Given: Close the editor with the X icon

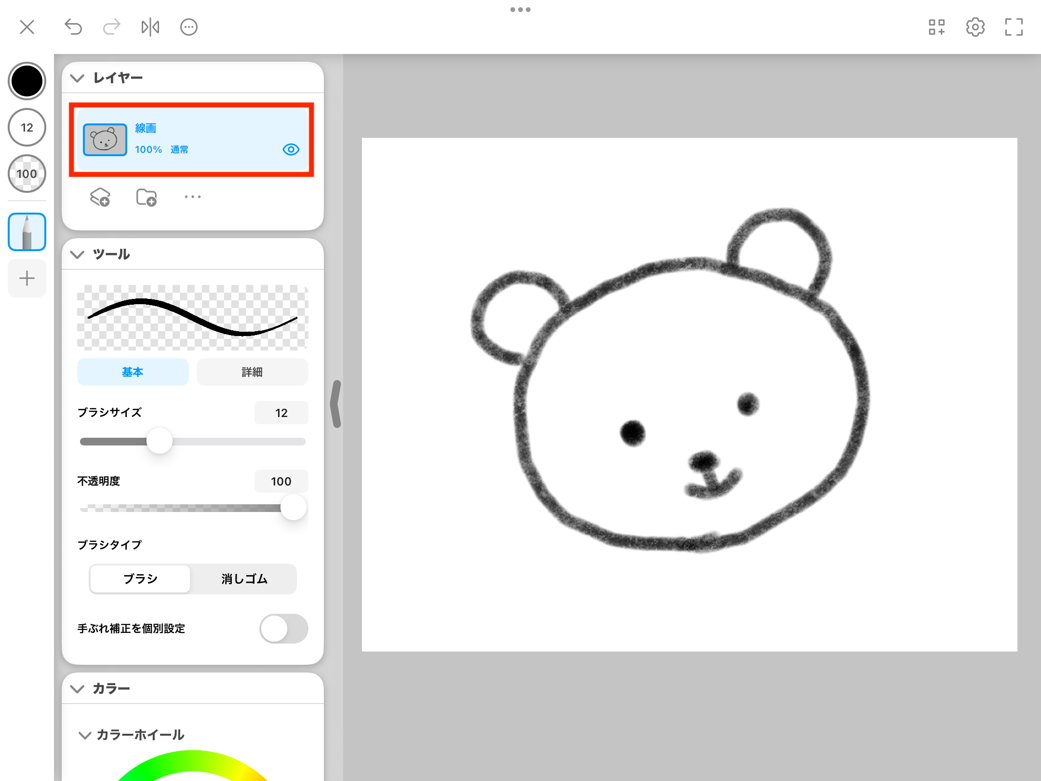Looking at the screenshot, I should (27, 27).
